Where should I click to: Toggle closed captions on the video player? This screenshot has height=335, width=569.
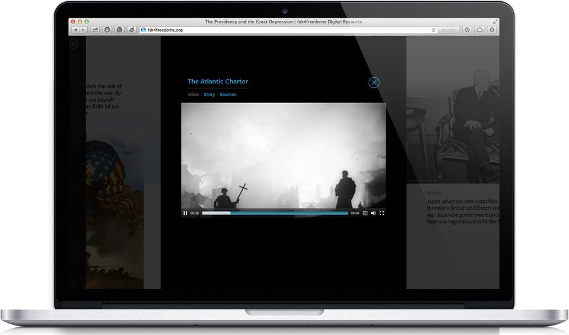point(365,213)
